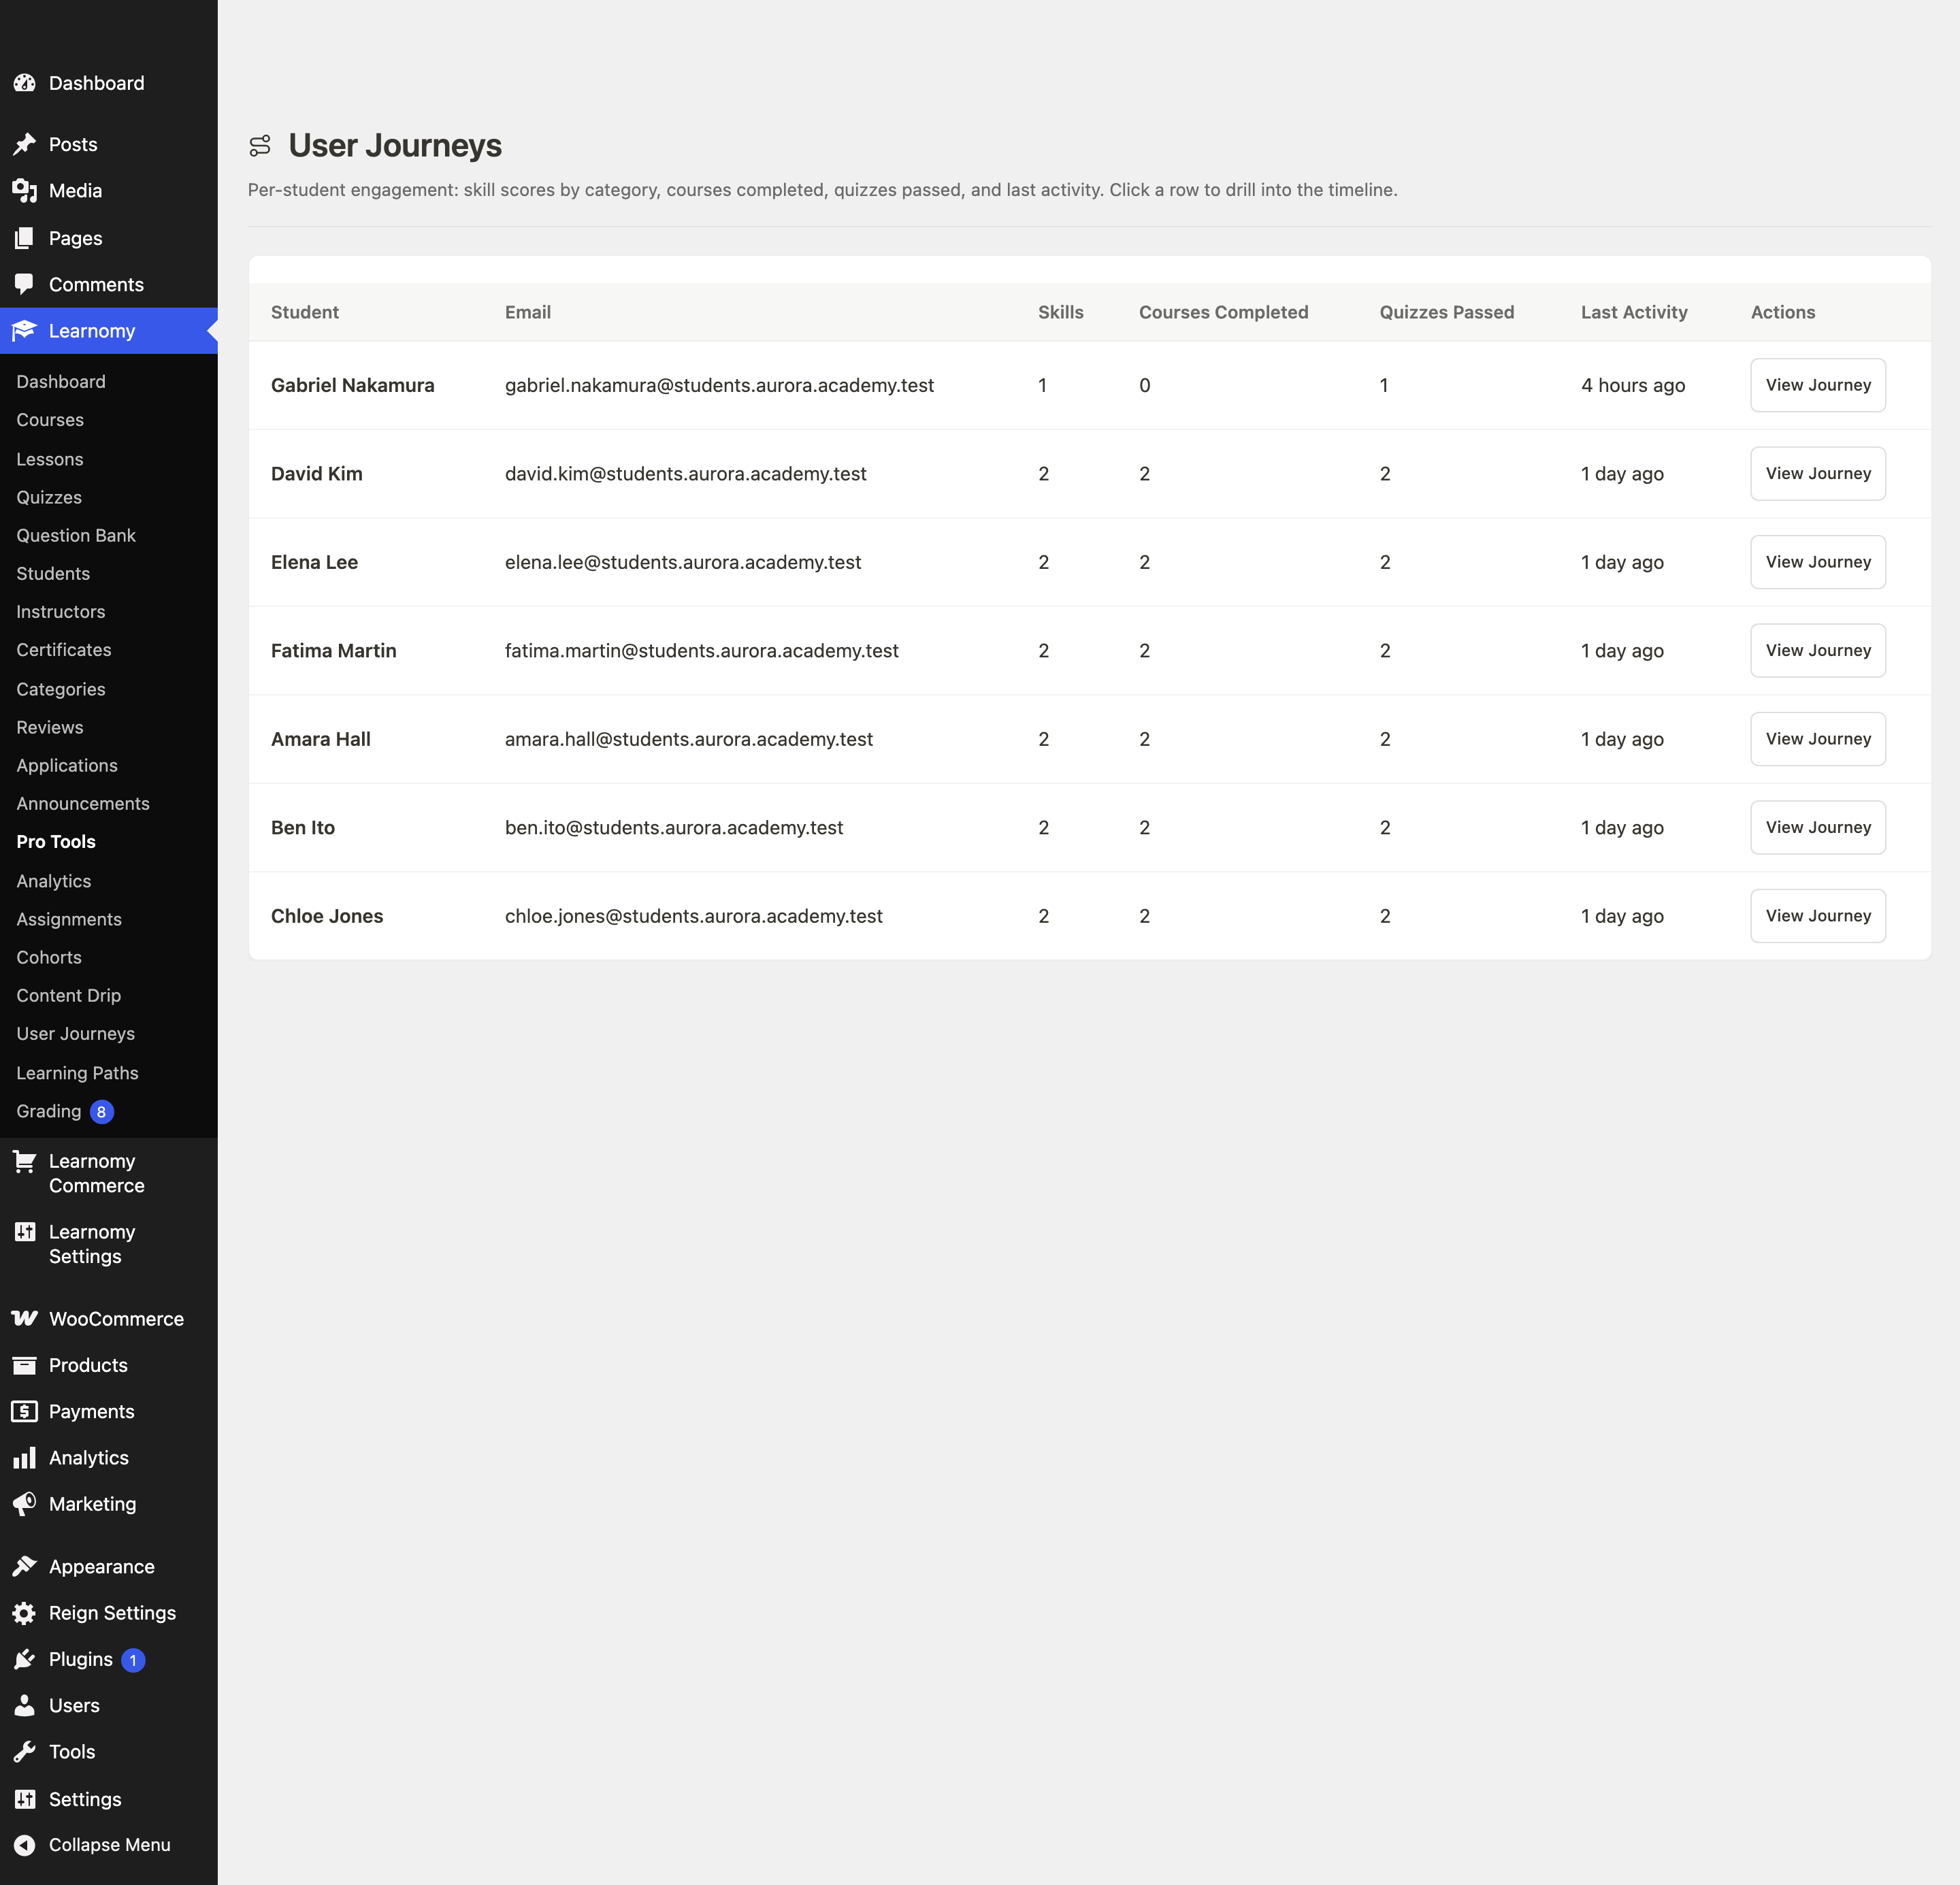1960x1885 pixels.
Task: Click the Appearance paintbrush icon
Action: coord(25,1566)
